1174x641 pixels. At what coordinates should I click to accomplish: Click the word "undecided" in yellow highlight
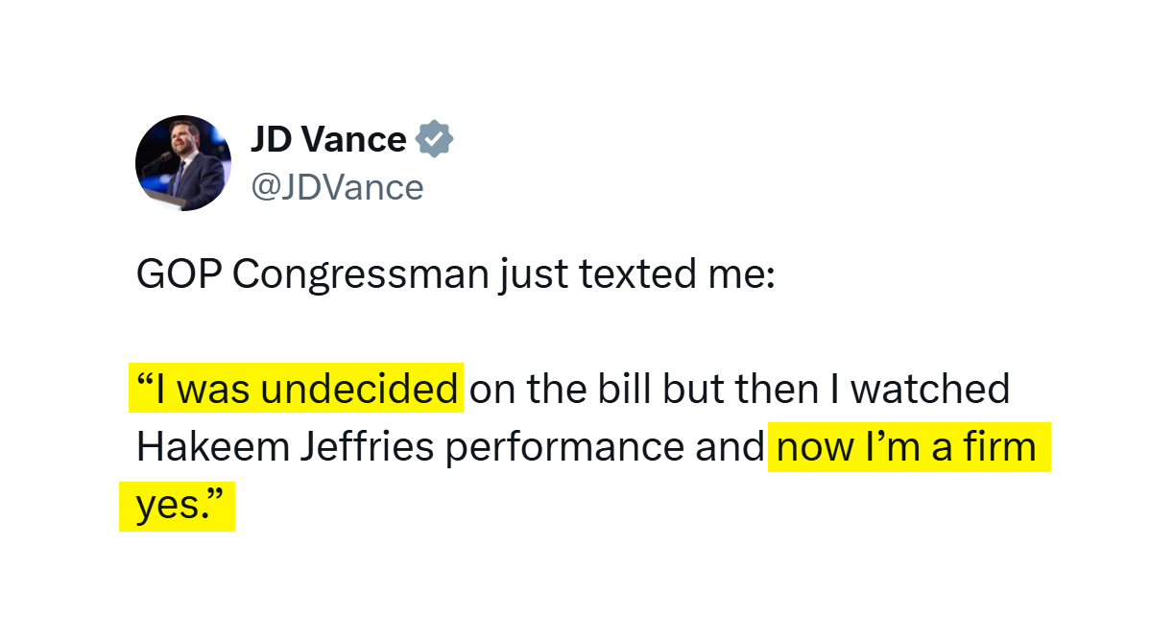359,389
